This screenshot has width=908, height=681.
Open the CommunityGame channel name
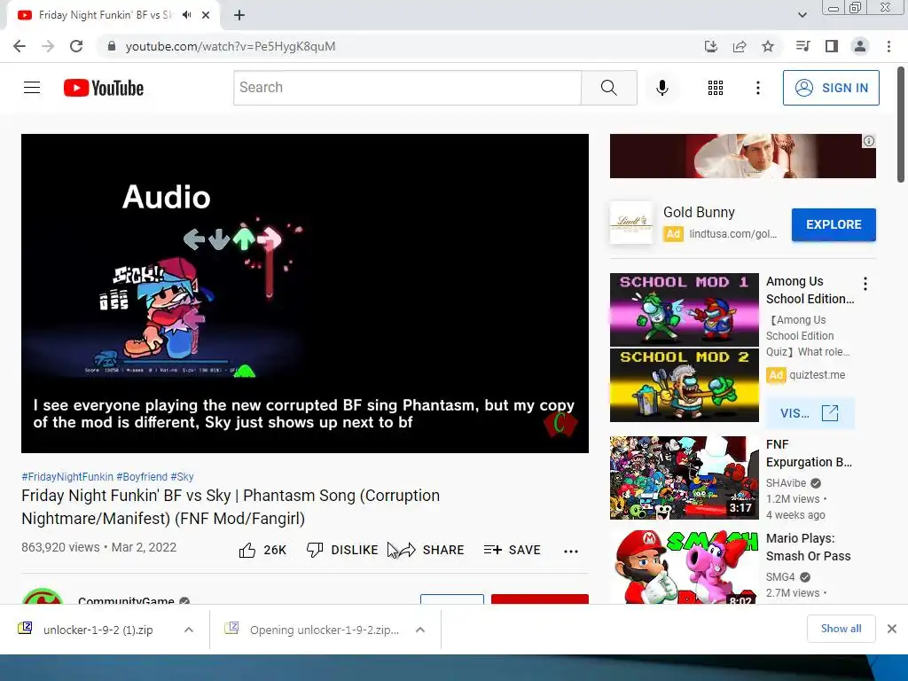(126, 599)
